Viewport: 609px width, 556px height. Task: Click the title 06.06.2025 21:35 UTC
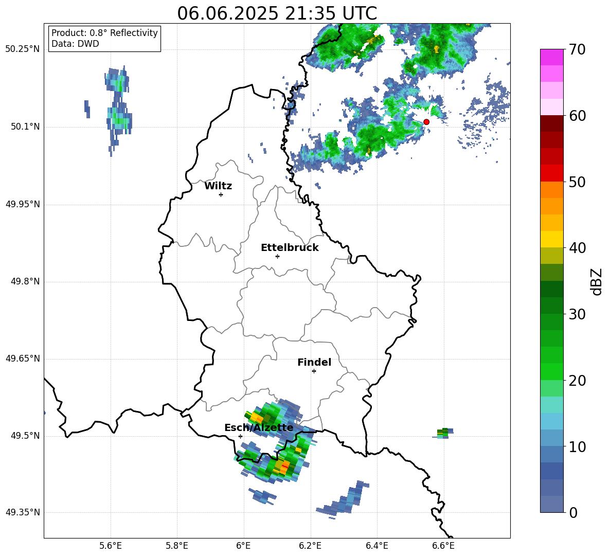277,13
